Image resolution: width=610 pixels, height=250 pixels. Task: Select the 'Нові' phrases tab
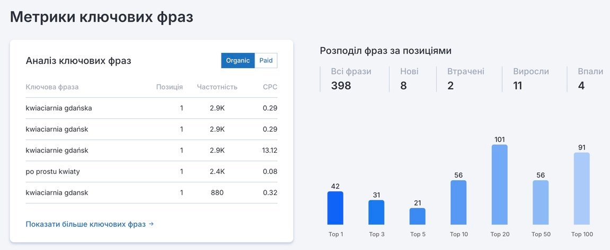410,79
